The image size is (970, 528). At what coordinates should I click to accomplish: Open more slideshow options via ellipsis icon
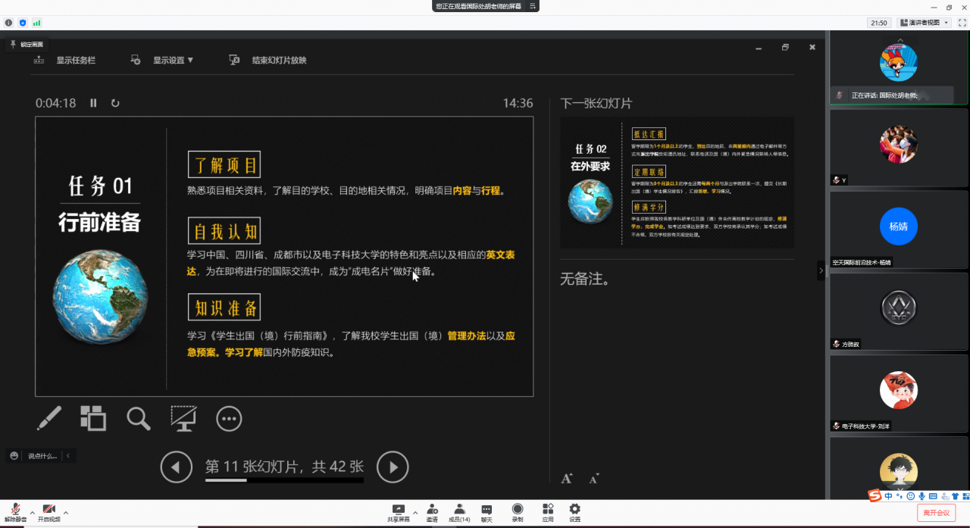[x=229, y=418]
